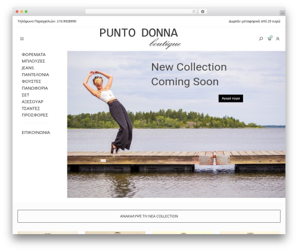The image size is (298, 252).
Task: Open the user account icon
Action: 278,39
